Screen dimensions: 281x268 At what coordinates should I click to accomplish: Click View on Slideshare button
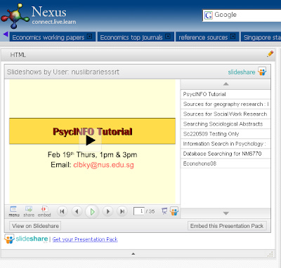pos(35,226)
